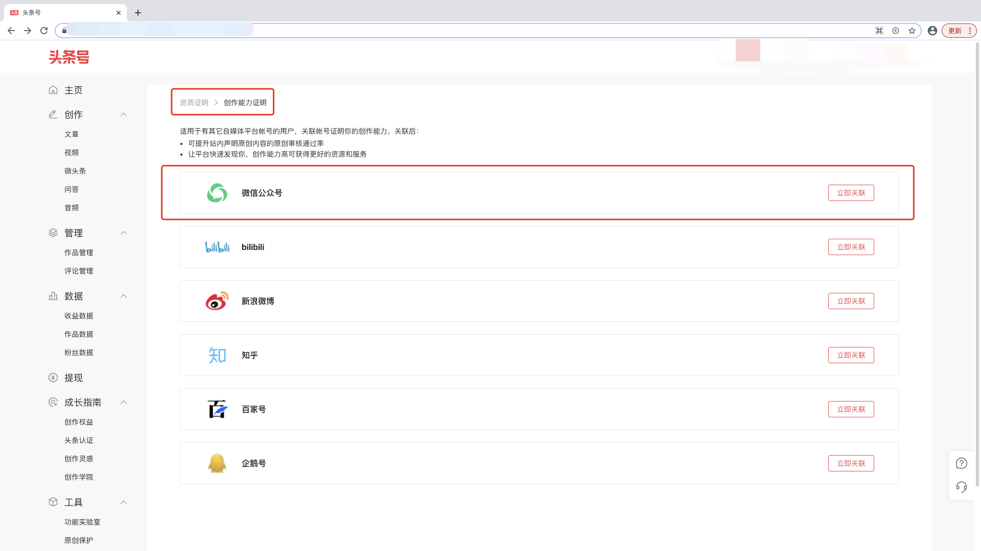Click the cube icon beside 工具
Image resolution: width=981 pixels, height=551 pixels.
click(x=53, y=502)
